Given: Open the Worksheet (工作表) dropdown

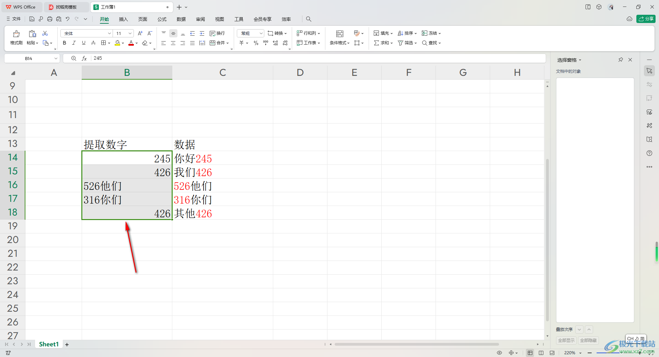Looking at the screenshot, I should click(308, 43).
